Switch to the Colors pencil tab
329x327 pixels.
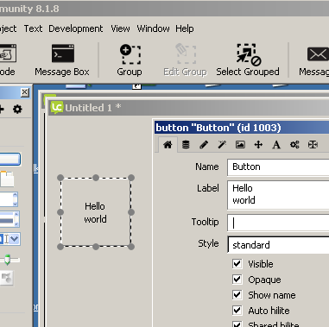[x=204, y=145]
